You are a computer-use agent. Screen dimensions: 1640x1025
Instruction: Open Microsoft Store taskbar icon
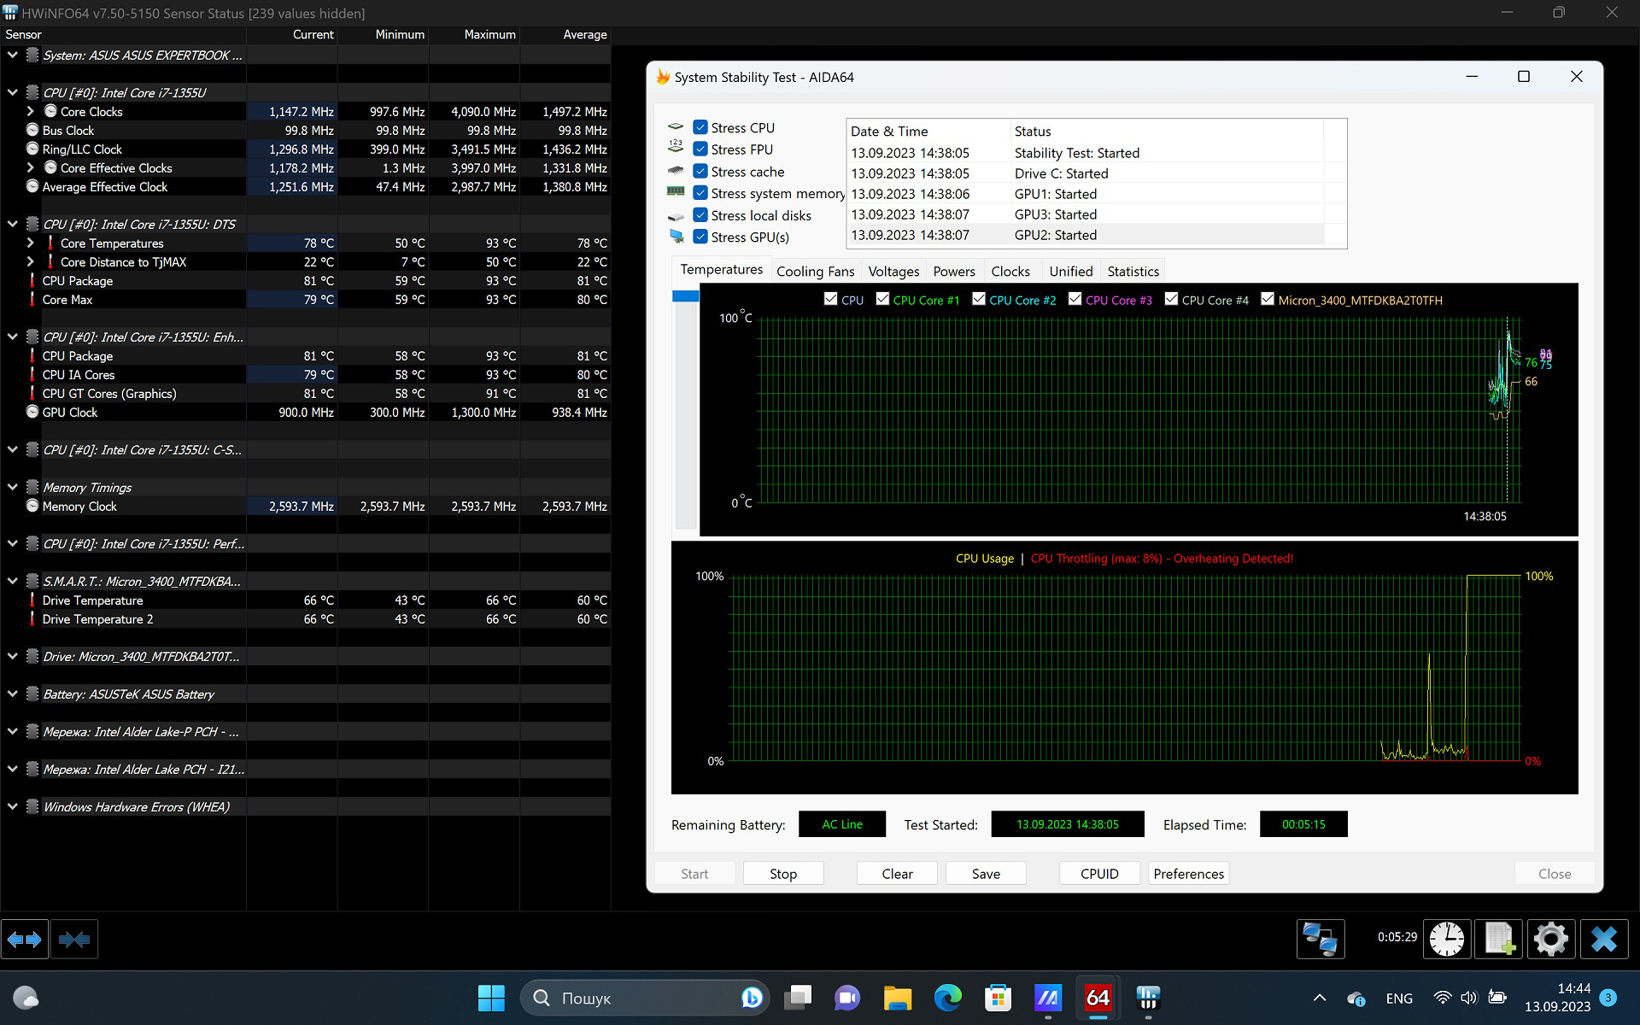[x=998, y=998]
